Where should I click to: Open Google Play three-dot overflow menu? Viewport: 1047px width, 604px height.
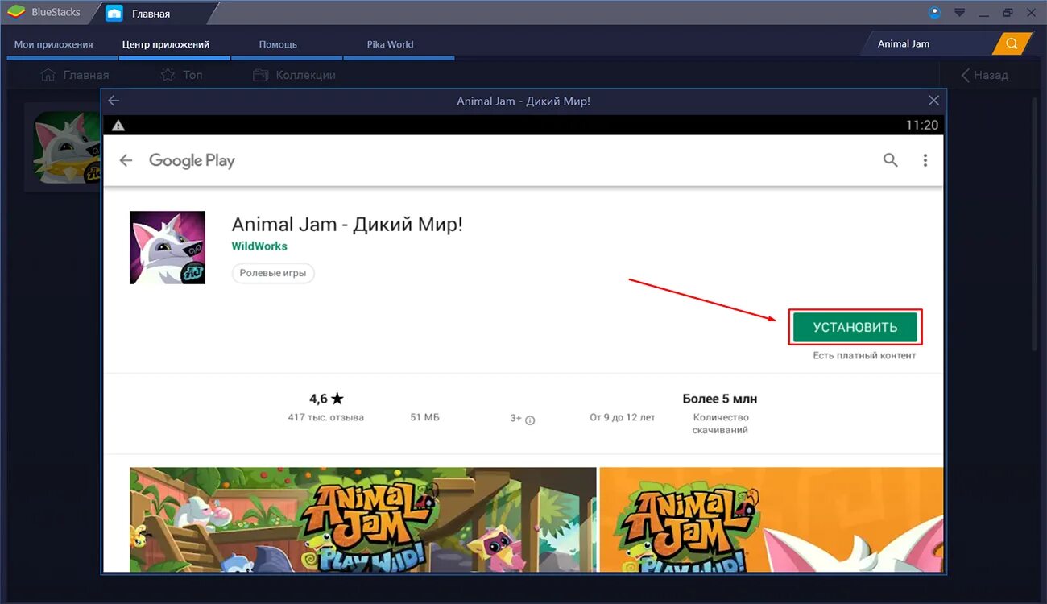point(925,160)
